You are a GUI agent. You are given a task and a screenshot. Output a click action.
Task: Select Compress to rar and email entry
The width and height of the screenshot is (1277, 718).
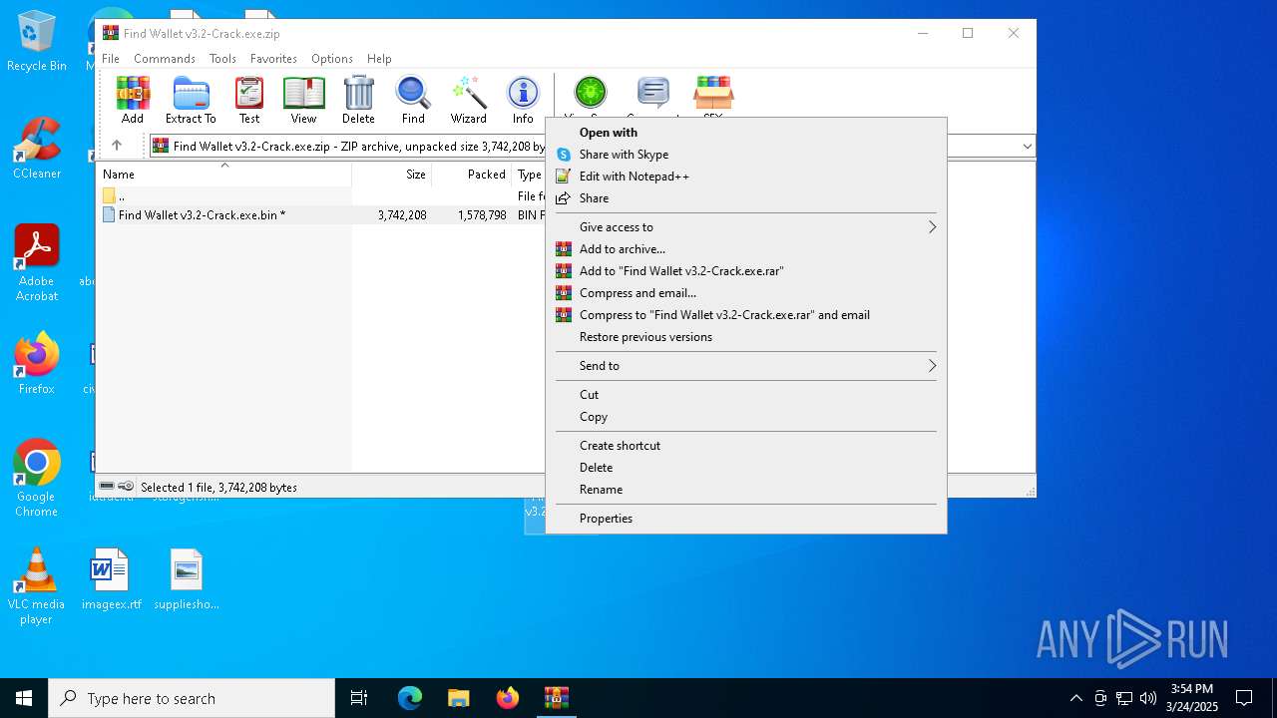click(x=746, y=315)
